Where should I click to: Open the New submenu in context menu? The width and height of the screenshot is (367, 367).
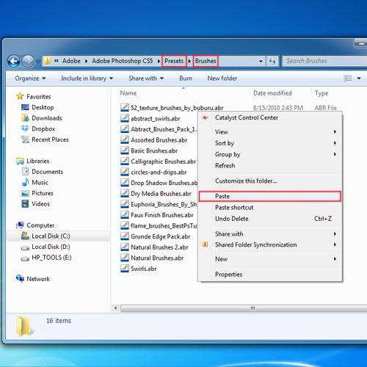[x=269, y=259]
